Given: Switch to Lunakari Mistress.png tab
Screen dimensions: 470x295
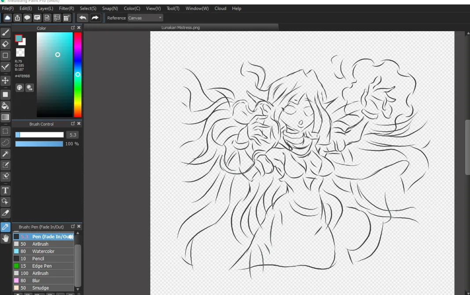Looking at the screenshot, I should (180, 28).
